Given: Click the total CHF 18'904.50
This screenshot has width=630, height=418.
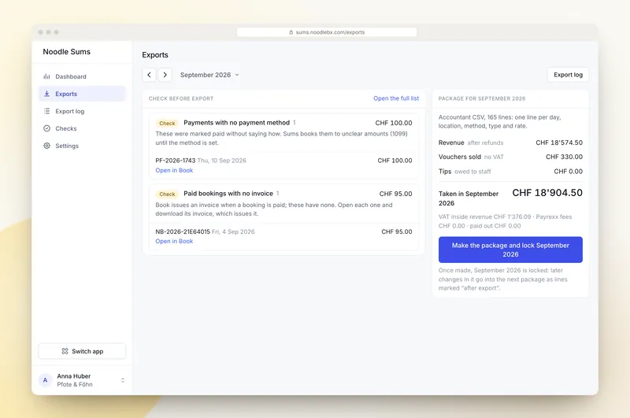Looking at the screenshot, I should [x=547, y=193].
